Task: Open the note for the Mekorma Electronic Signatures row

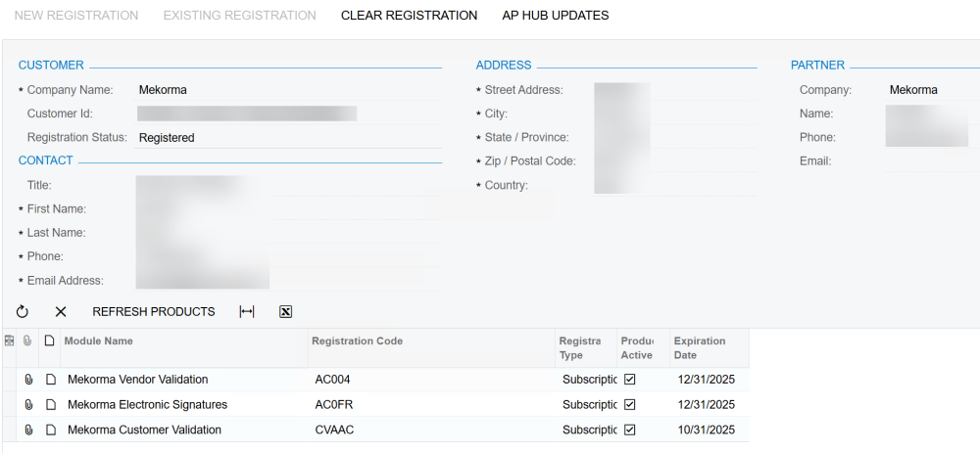Action: tap(51, 404)
